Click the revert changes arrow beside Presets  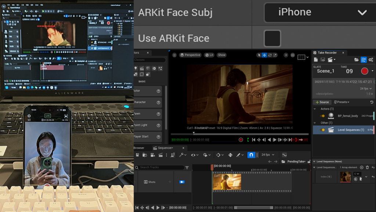pos(372,102)
